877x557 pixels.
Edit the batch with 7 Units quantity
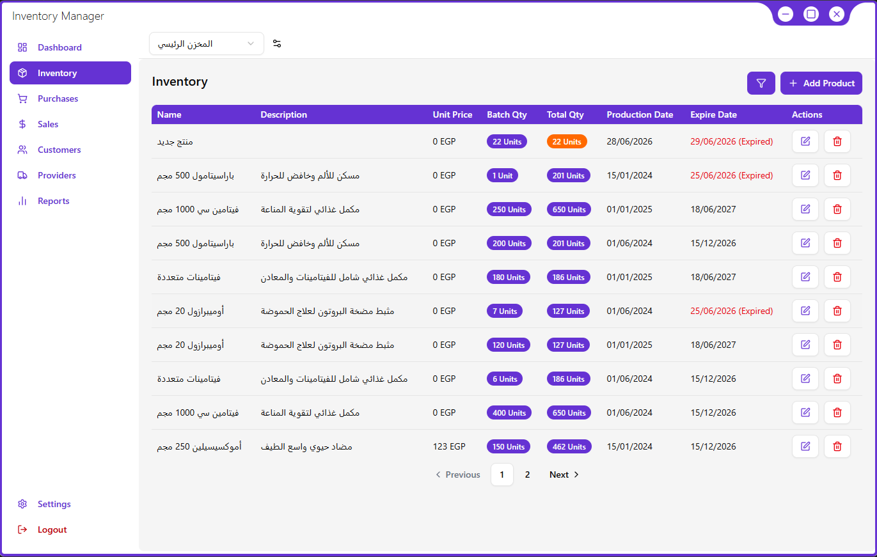point(805,311)
